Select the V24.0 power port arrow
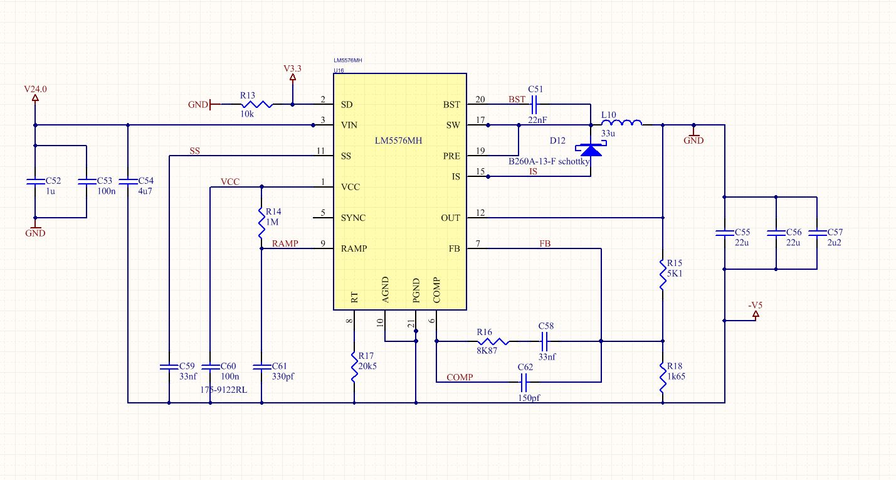This screenshot has width=896, height=480. pos(34,99)
